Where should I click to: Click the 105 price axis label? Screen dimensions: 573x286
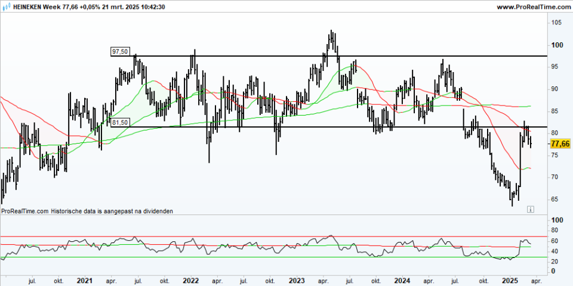[x=556, y=23]
